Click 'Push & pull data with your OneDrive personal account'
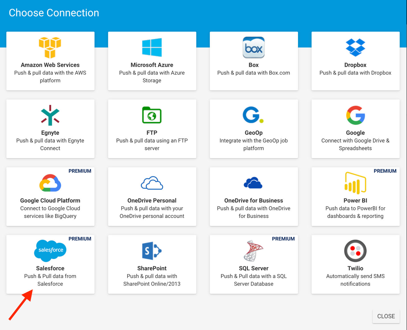 tap(152, 212)
